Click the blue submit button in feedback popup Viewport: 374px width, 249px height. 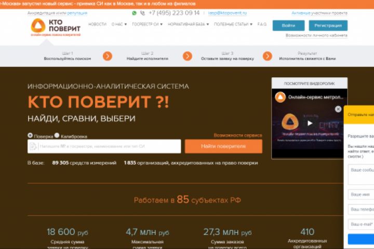[361, 239]
